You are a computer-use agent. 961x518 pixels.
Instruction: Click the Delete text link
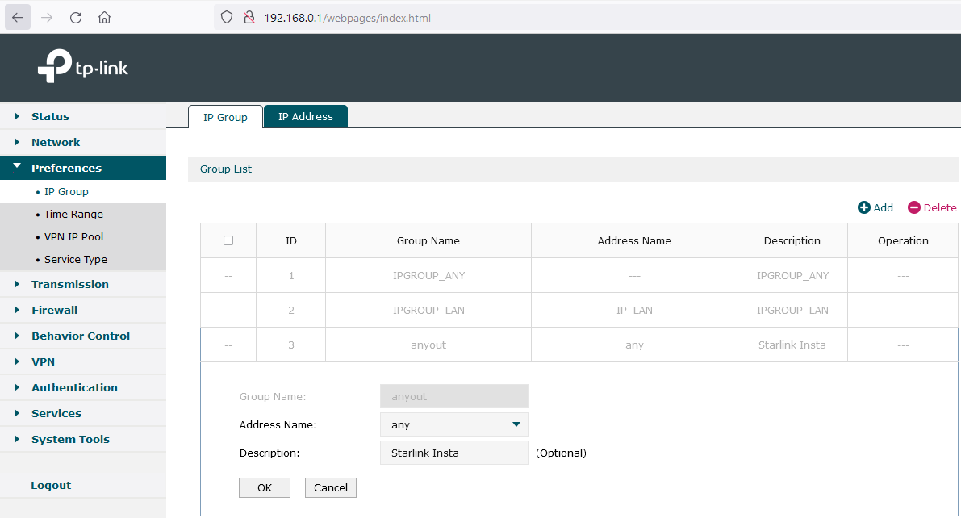coord(939,207)
